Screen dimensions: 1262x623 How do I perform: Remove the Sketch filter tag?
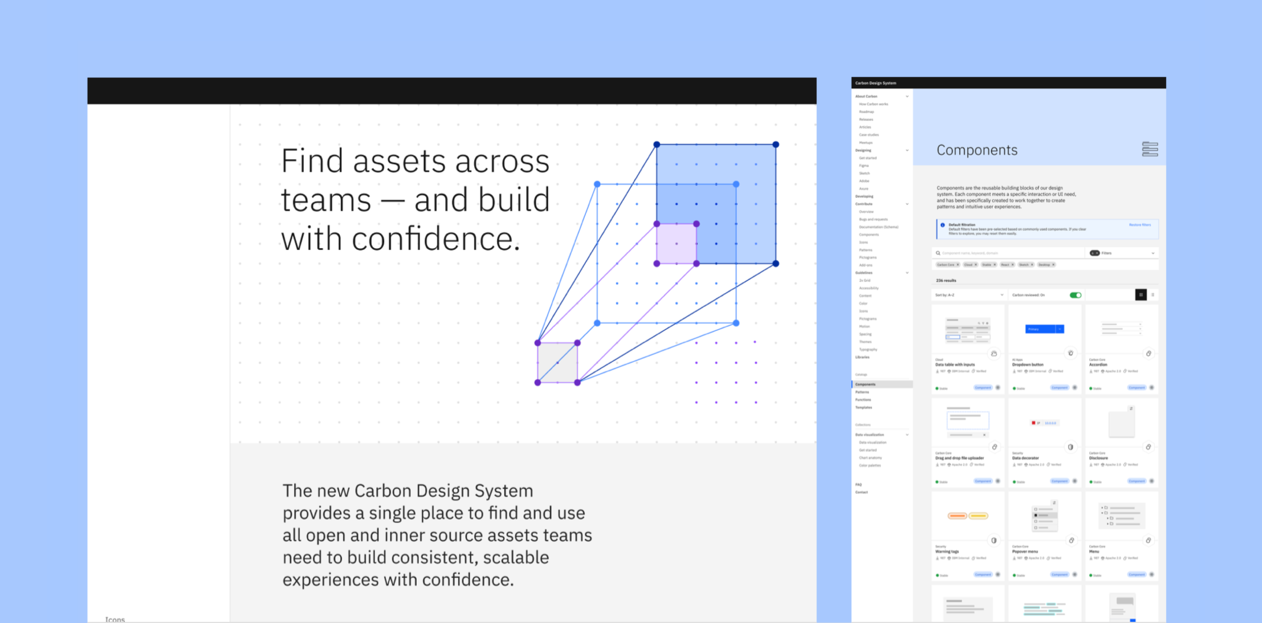pos(1032,265)
